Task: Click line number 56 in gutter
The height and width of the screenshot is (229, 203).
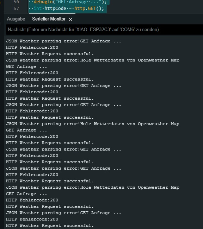Action: [x=16, y=2]
